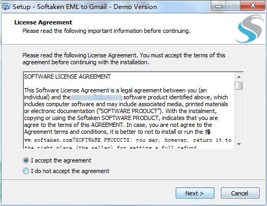Proceed with the Next > button
This screenshot has height=206, width=267.
pos(195,193)
